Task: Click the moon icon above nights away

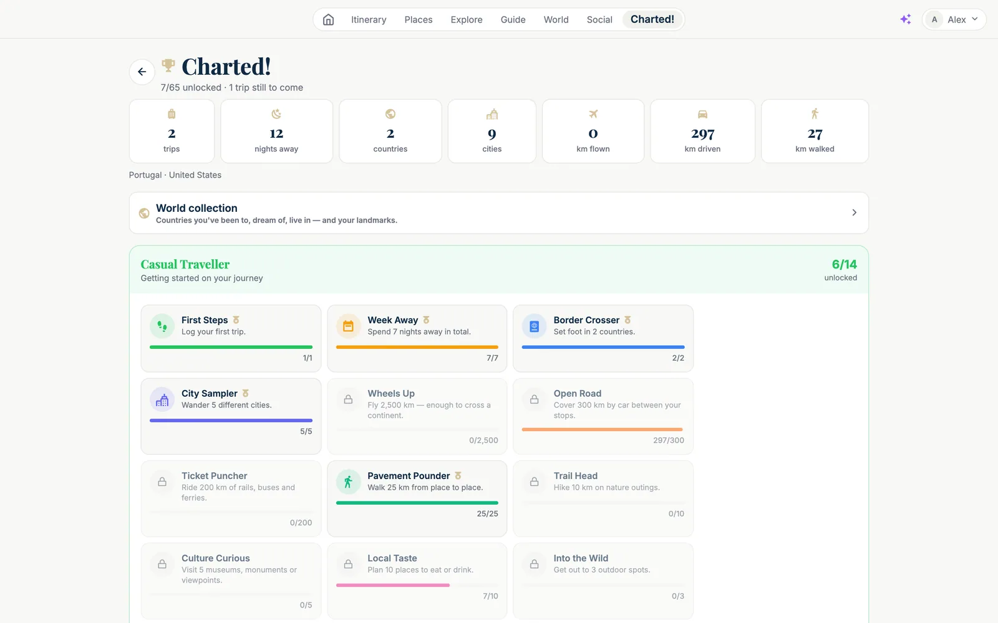Action: (276, 114)
